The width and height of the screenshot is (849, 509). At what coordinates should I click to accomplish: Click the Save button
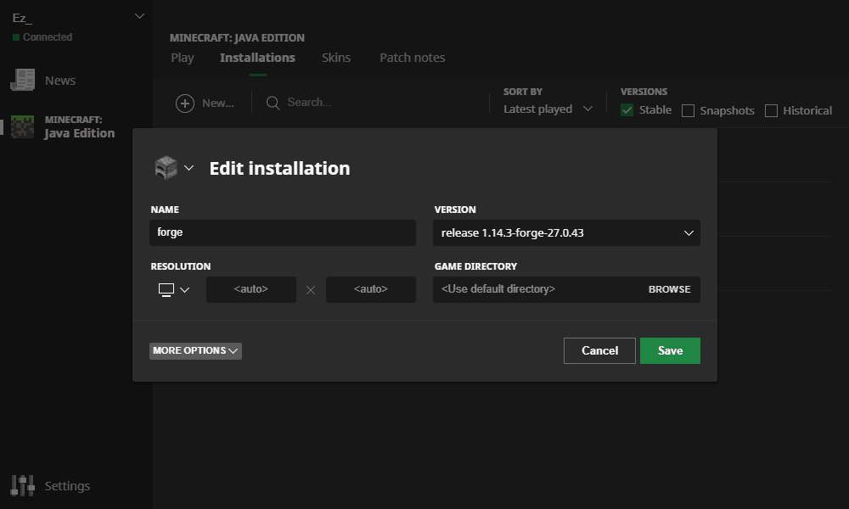click(671, 350)
